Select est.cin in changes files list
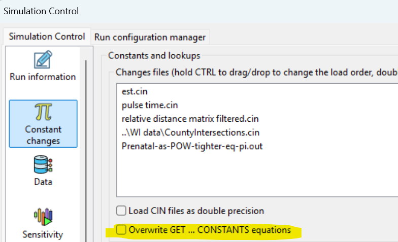This screenshot has width=398, height=242. tap(135, 91)
